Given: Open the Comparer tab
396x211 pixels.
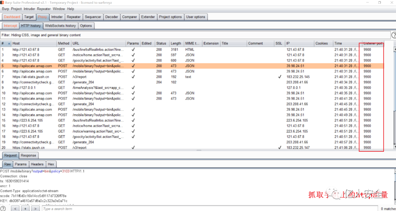Looking at the screenshot, I should [129, 17].
